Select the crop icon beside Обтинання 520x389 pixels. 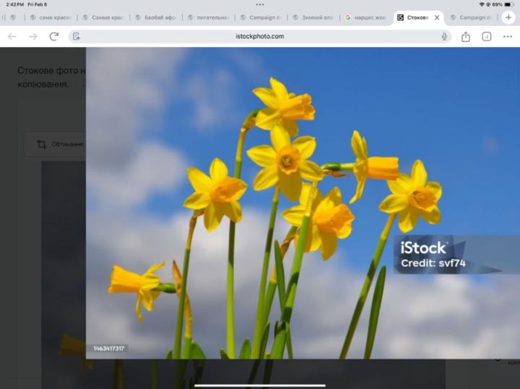(x=41, y=144)
